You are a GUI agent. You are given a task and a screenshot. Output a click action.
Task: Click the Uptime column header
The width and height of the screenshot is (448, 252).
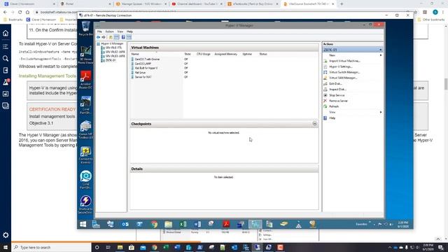(x=247, y=54)
